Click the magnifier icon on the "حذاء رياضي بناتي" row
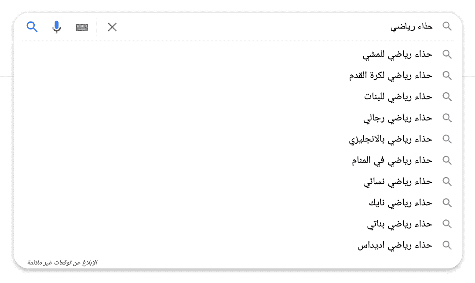Screen dimensions: 475x283 point(447,224)
